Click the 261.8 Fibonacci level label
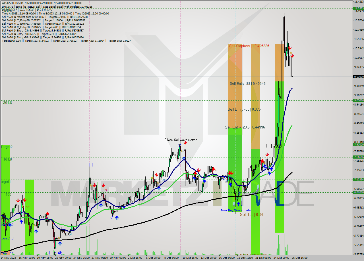 click(x=7, y=102)
